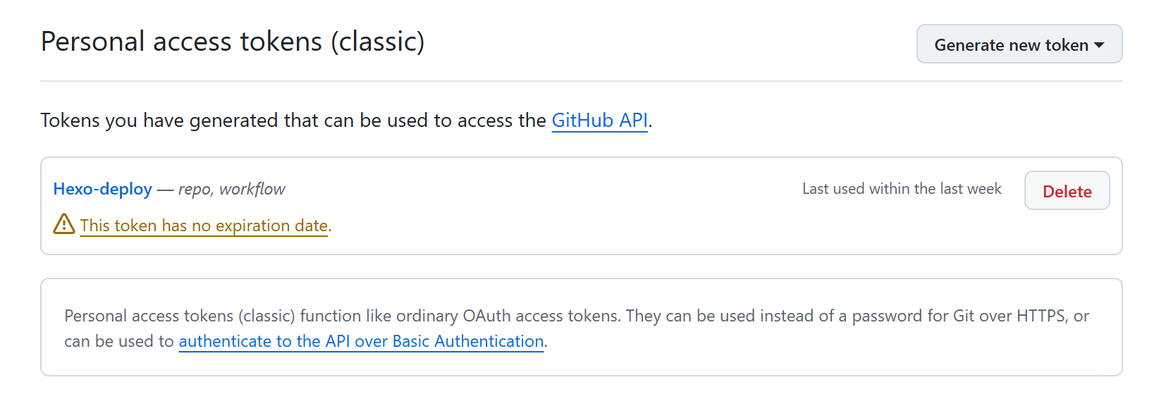The width and height of the screenshot is (1159, 399).
Task: Follow the Basic Authentication API link
Action: tap(361, 341)
